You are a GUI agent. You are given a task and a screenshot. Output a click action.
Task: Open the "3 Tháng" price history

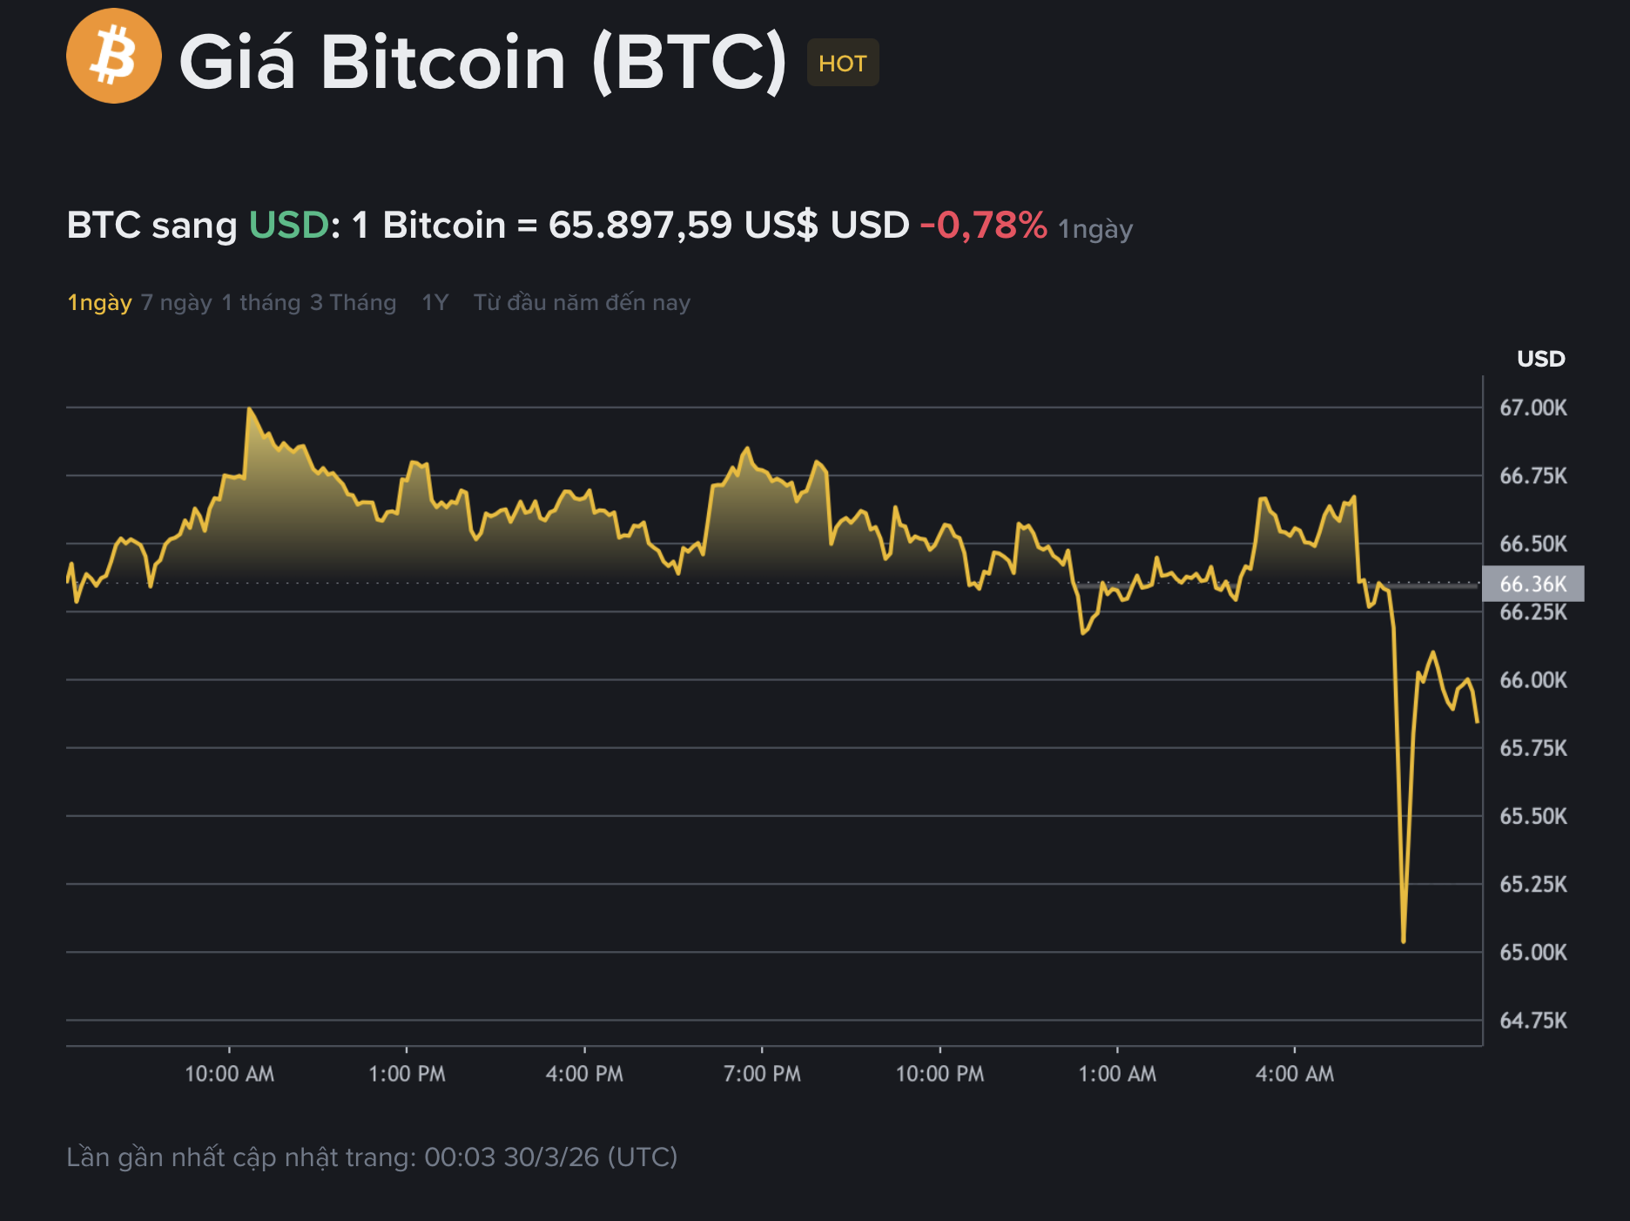[x=352, y=302]
